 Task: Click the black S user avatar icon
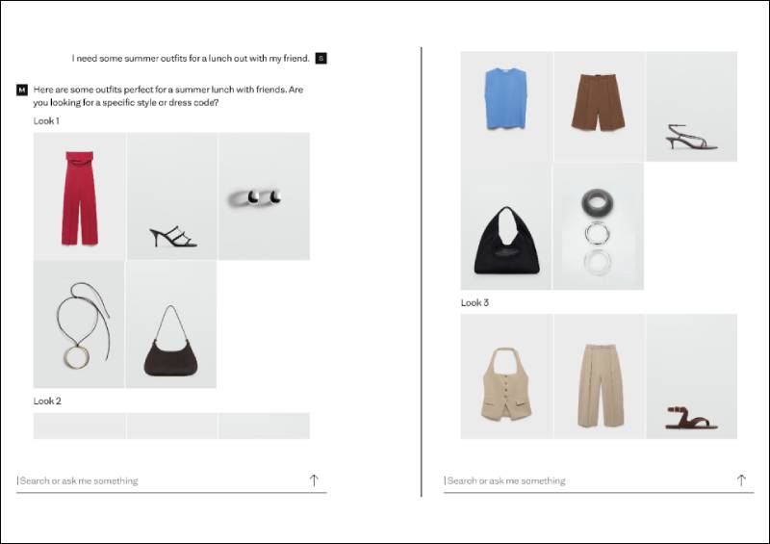coord(321,59)
